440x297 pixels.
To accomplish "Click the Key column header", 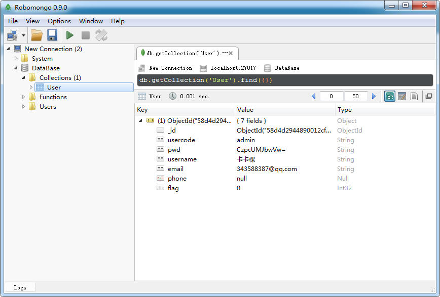I will [185, 110].
